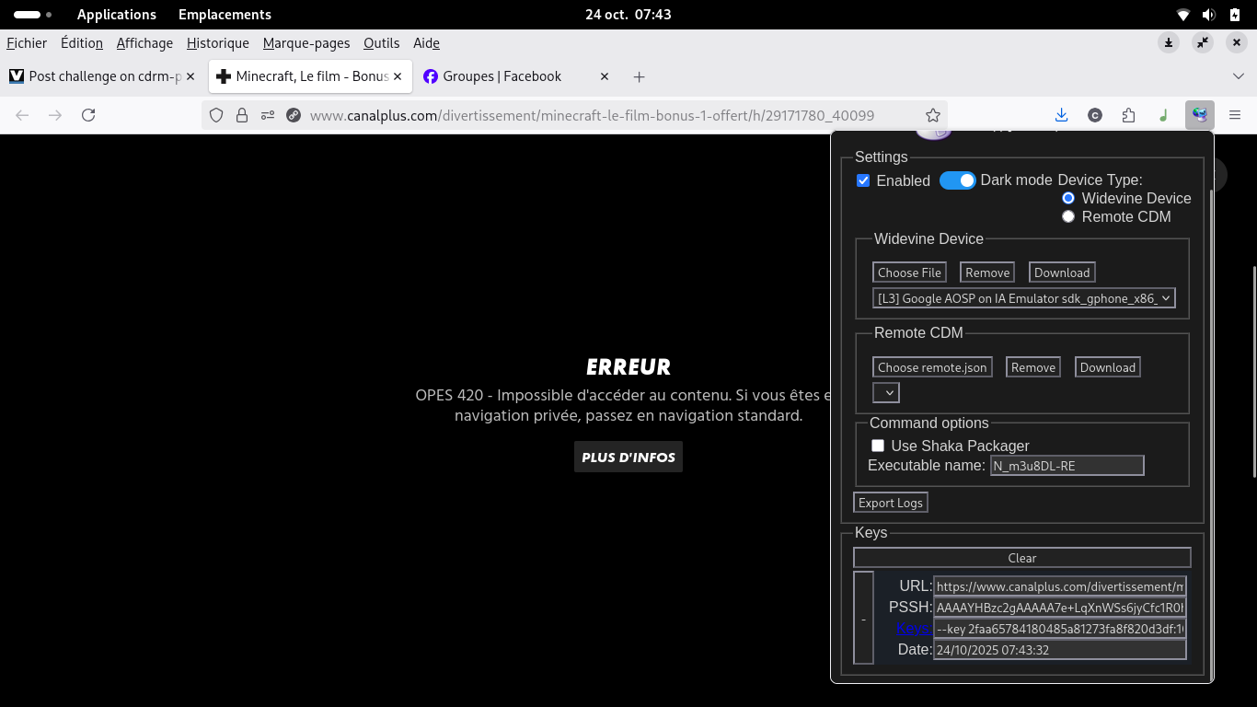The width and height of the screenshot is (1257, 707).
Task: Open the Fichier menu
Action: pos(27,43)
